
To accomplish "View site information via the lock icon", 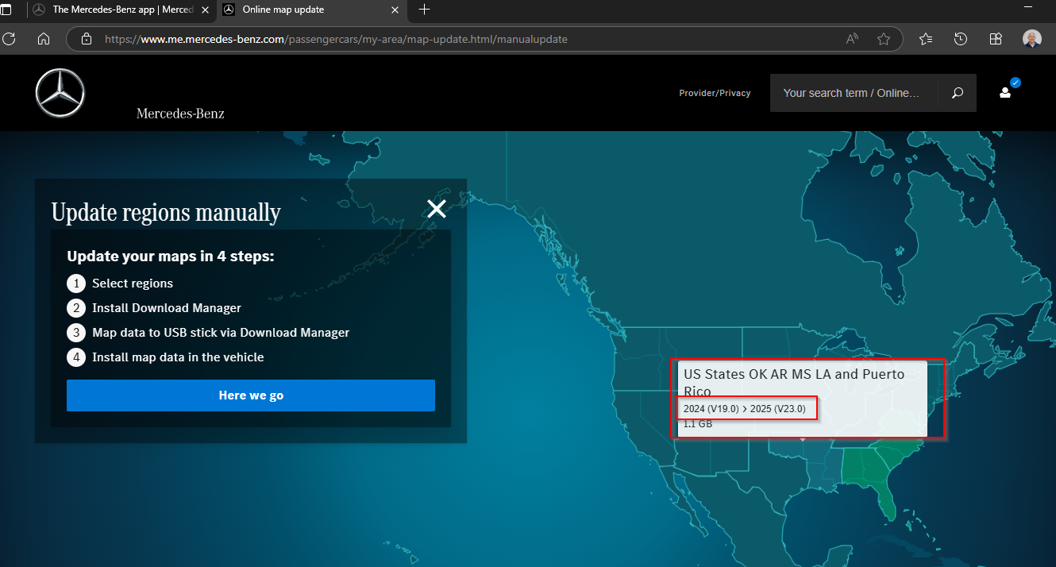I will coord(86,39).
